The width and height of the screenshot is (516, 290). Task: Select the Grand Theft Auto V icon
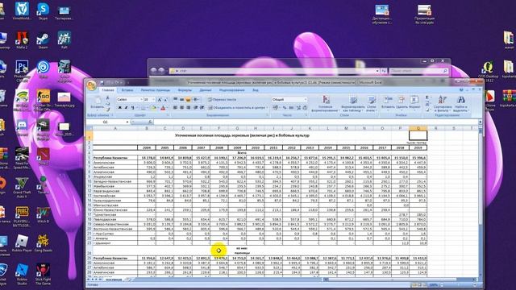pyautogui.click(x=22, y=188)
